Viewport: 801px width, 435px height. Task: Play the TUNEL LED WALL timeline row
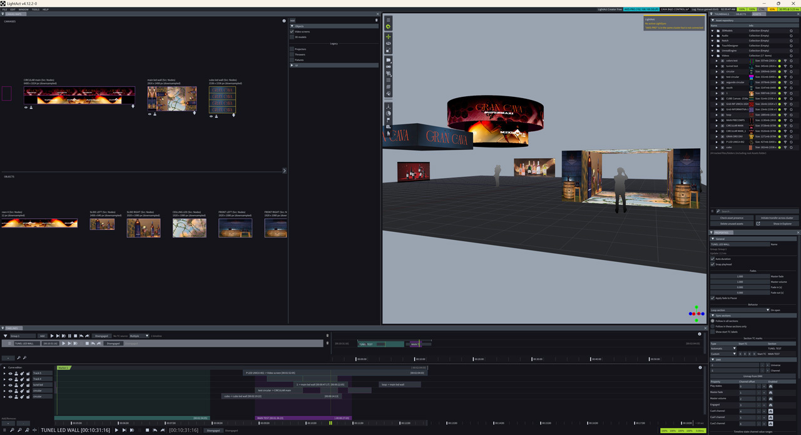(x=63, y=343)
